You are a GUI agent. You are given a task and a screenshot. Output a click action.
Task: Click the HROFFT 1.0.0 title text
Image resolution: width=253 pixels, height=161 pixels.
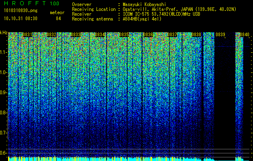(32, 3)
